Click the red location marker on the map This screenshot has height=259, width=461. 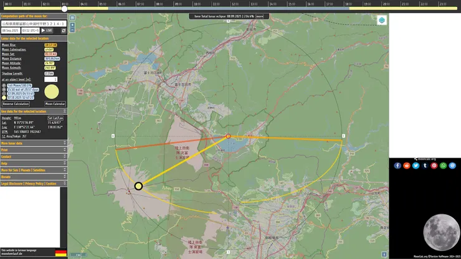pyautogui.click(x=228, y=136)
